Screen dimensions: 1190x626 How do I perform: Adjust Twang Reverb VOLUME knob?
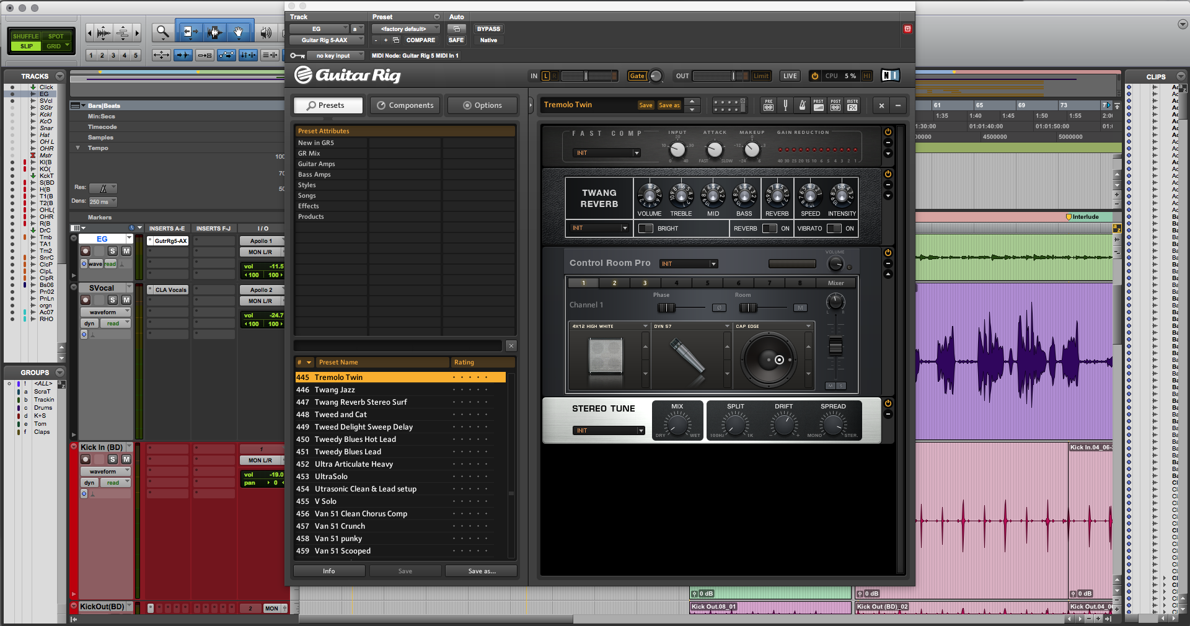click(x=650, y=196)
